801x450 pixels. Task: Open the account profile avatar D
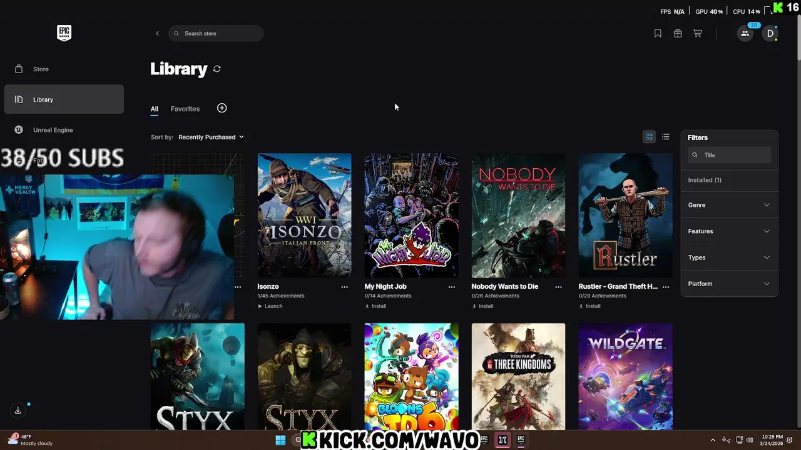point(770,33)
